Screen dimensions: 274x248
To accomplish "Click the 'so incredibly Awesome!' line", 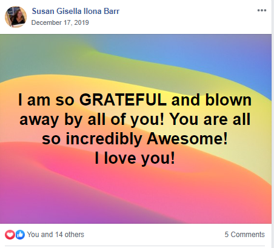I will 135,139.
